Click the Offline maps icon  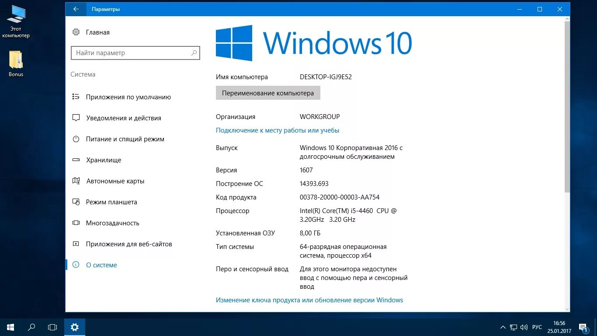pyautogui.click(x=76, y=181)
